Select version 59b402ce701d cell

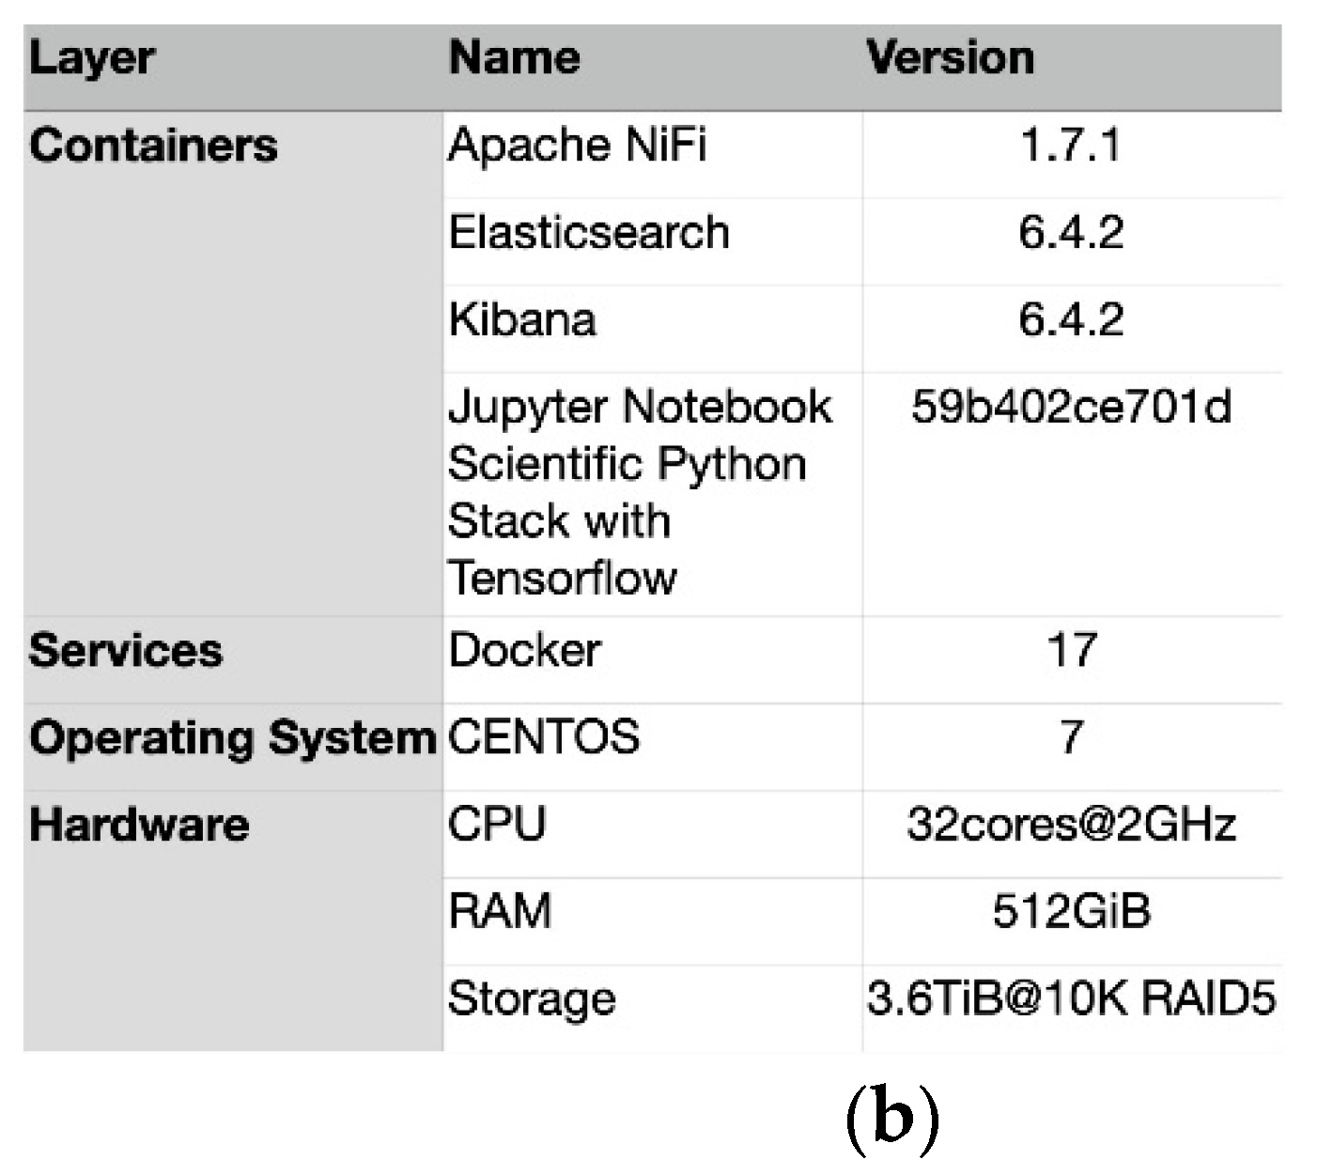[1071, 408]
